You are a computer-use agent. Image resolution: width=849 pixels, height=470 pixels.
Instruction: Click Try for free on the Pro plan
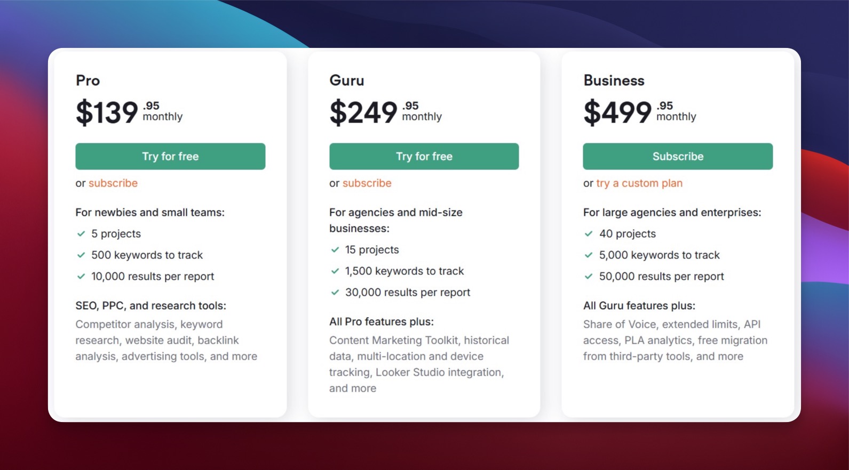170,156
